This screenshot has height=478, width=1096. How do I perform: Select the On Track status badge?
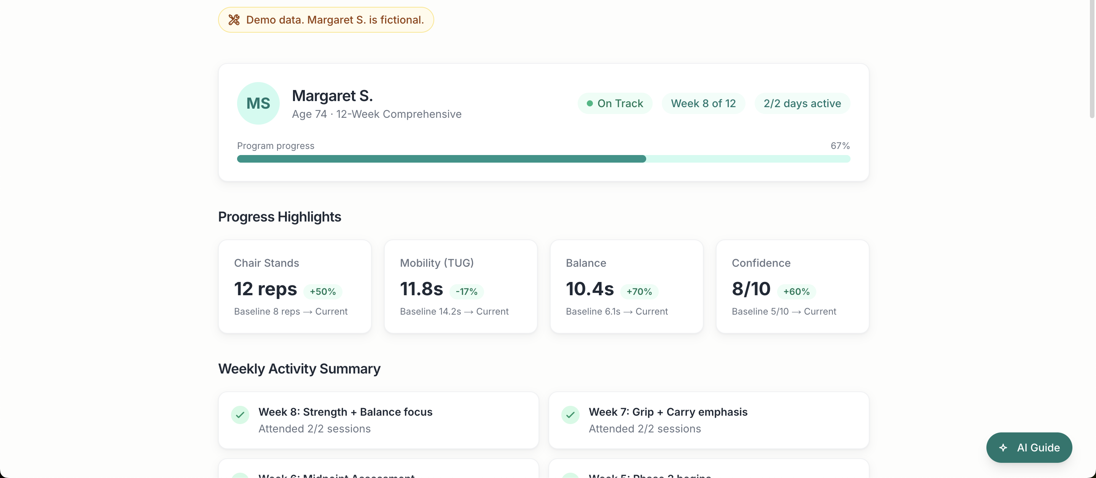tap(615, 103)
